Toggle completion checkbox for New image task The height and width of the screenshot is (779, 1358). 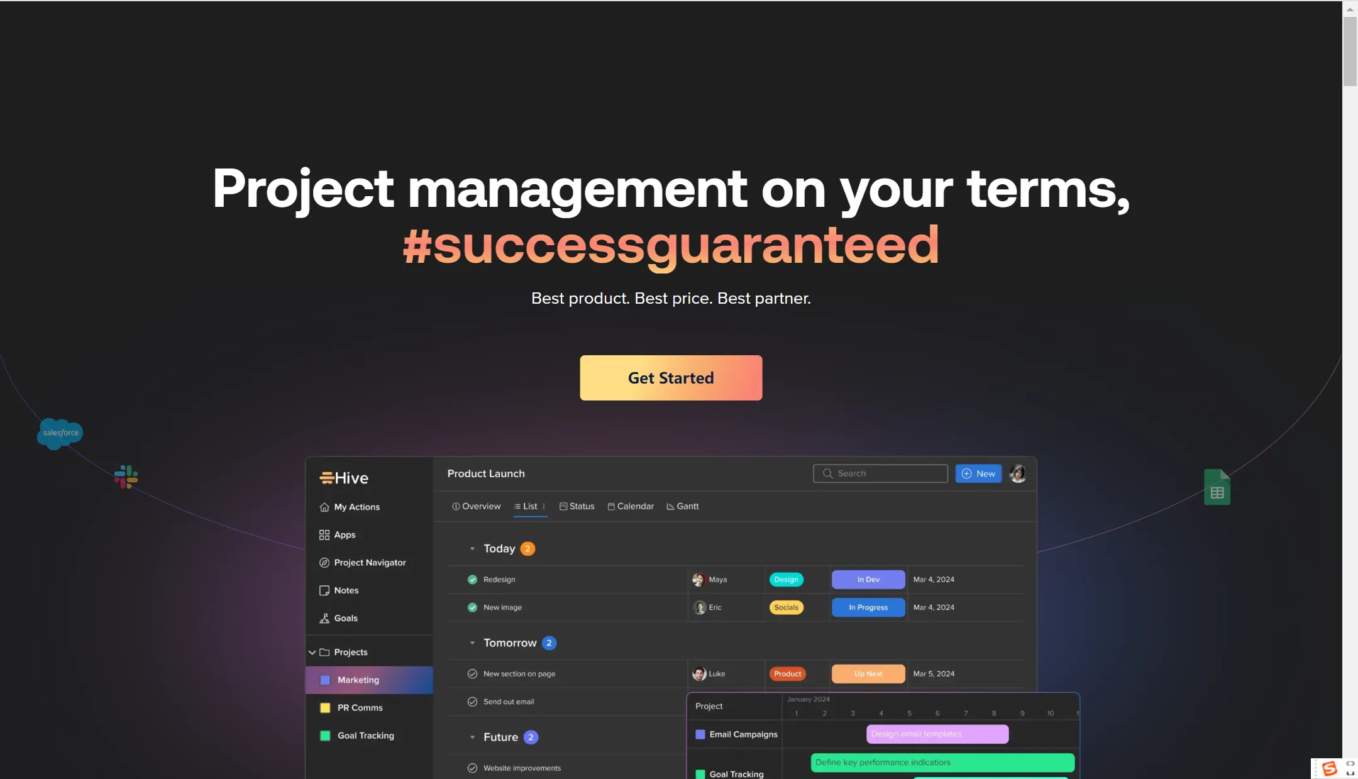click(x=472, y=607)
